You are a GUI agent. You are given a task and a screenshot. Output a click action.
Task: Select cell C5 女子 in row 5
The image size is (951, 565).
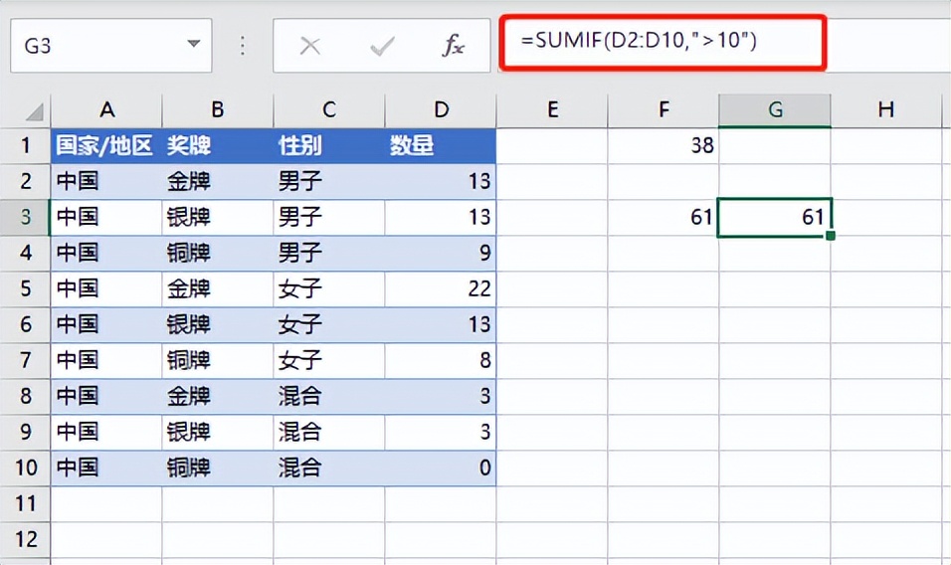coord(328,288)
